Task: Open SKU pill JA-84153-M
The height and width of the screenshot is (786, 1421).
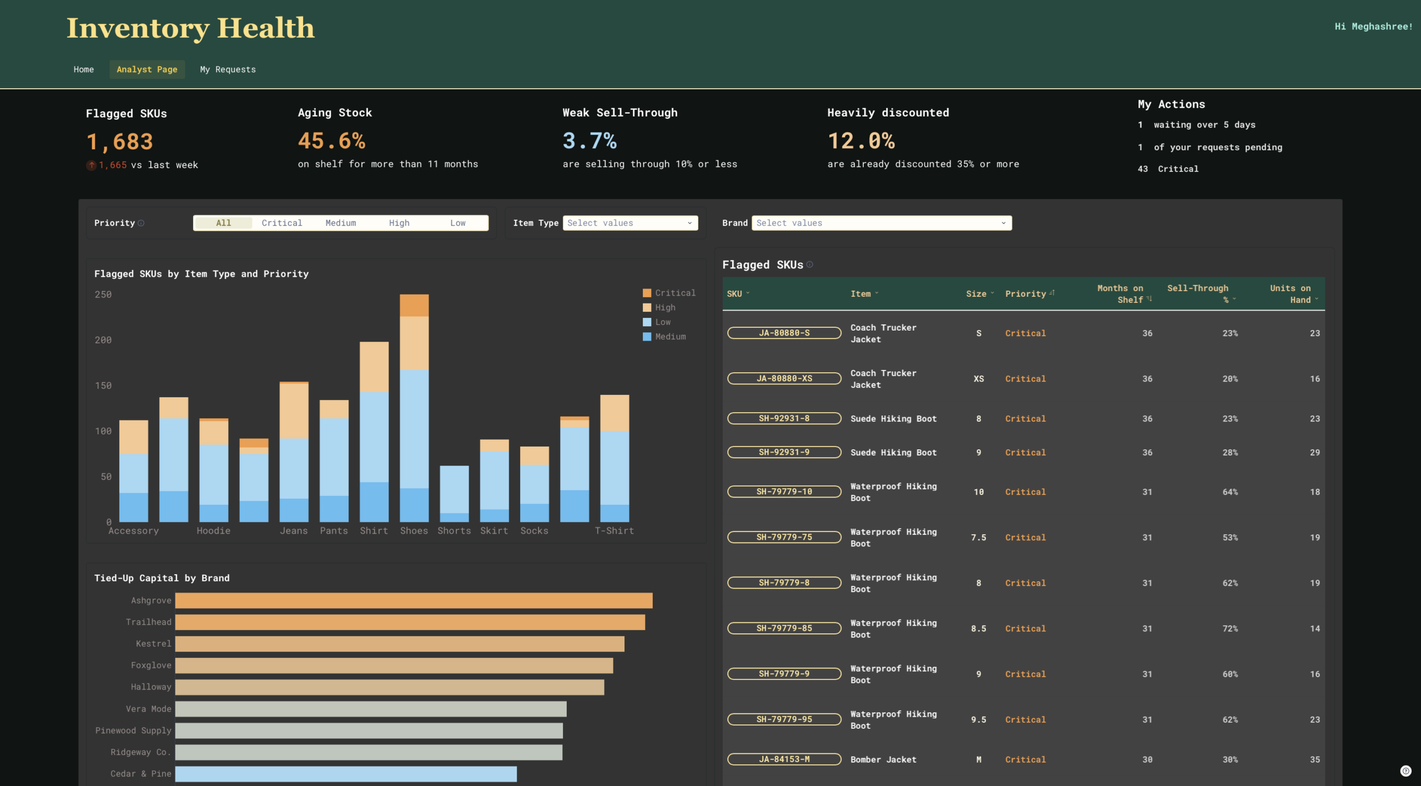Action: coord(784,759)
